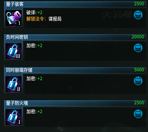This screenshot has height=132, width=148.
Task: Click the 破译 +2 effect line
Action: point(34,13)
